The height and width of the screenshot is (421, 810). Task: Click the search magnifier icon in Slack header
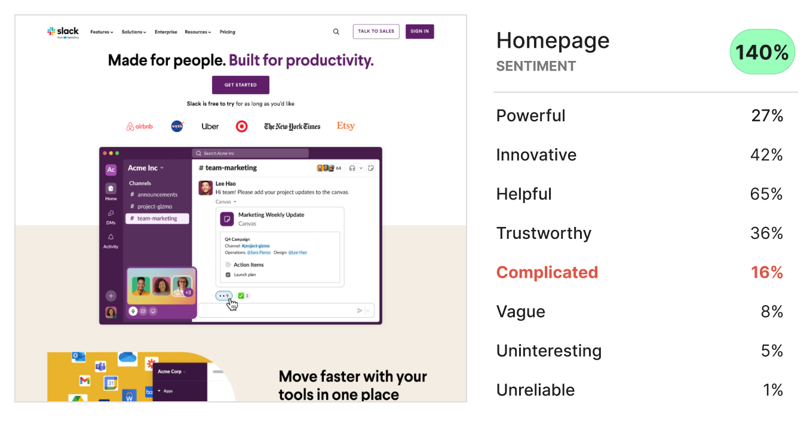click(x=336, y=32)
